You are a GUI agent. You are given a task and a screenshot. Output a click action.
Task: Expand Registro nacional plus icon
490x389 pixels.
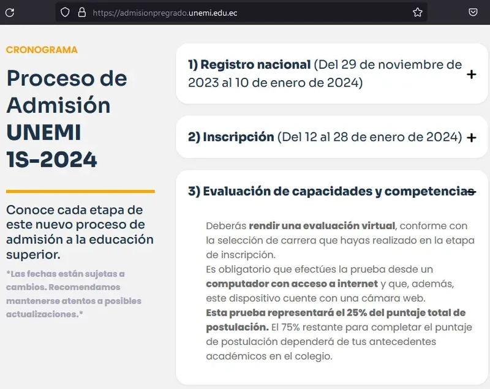[x=471, y=74]
